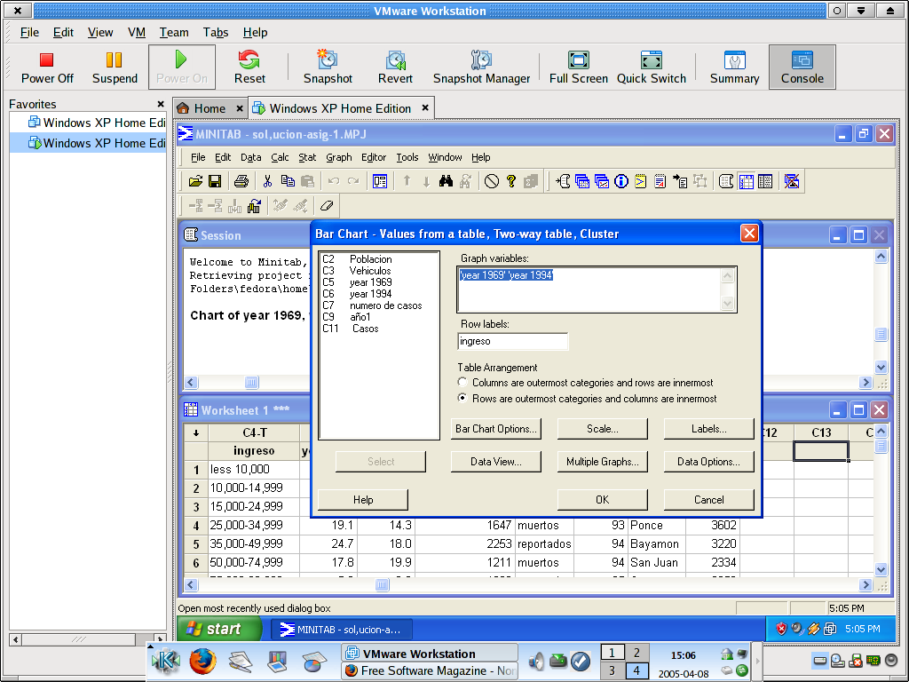The height and width of the screenshot is (682, 909).
Task: Open the Minitab Calc menu
Action: 280,157
